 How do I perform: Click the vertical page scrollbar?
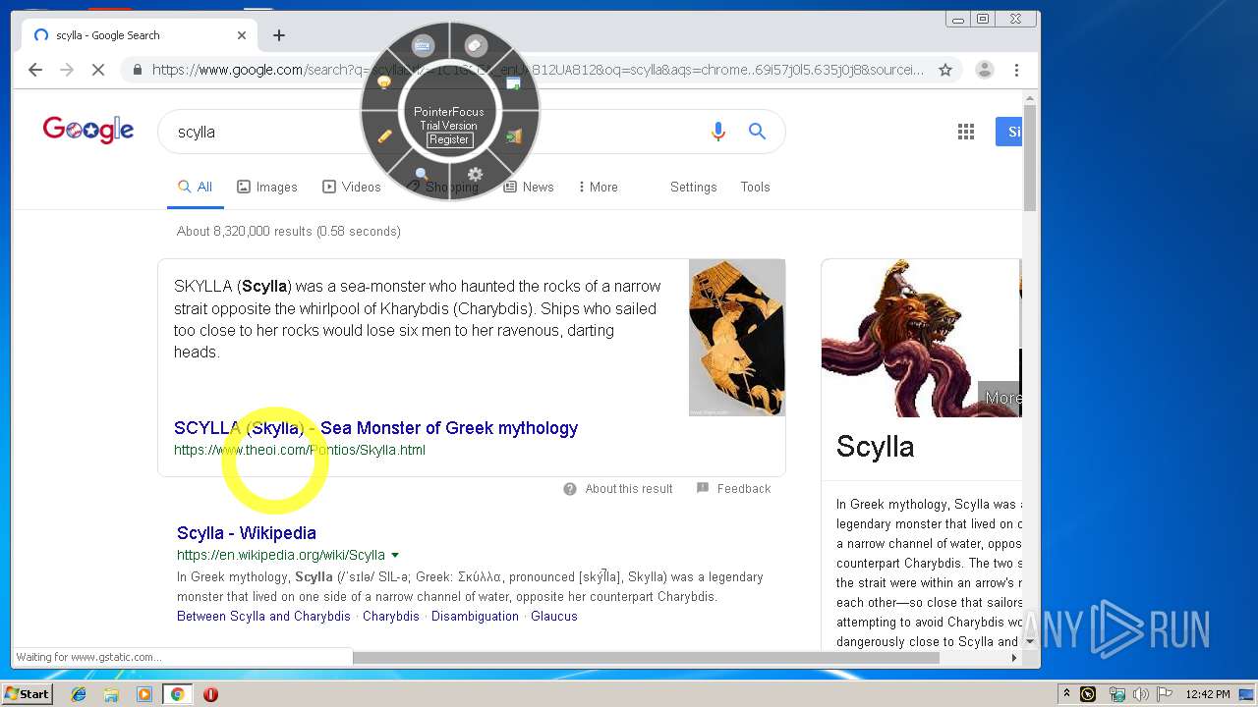coord(1030,157)
